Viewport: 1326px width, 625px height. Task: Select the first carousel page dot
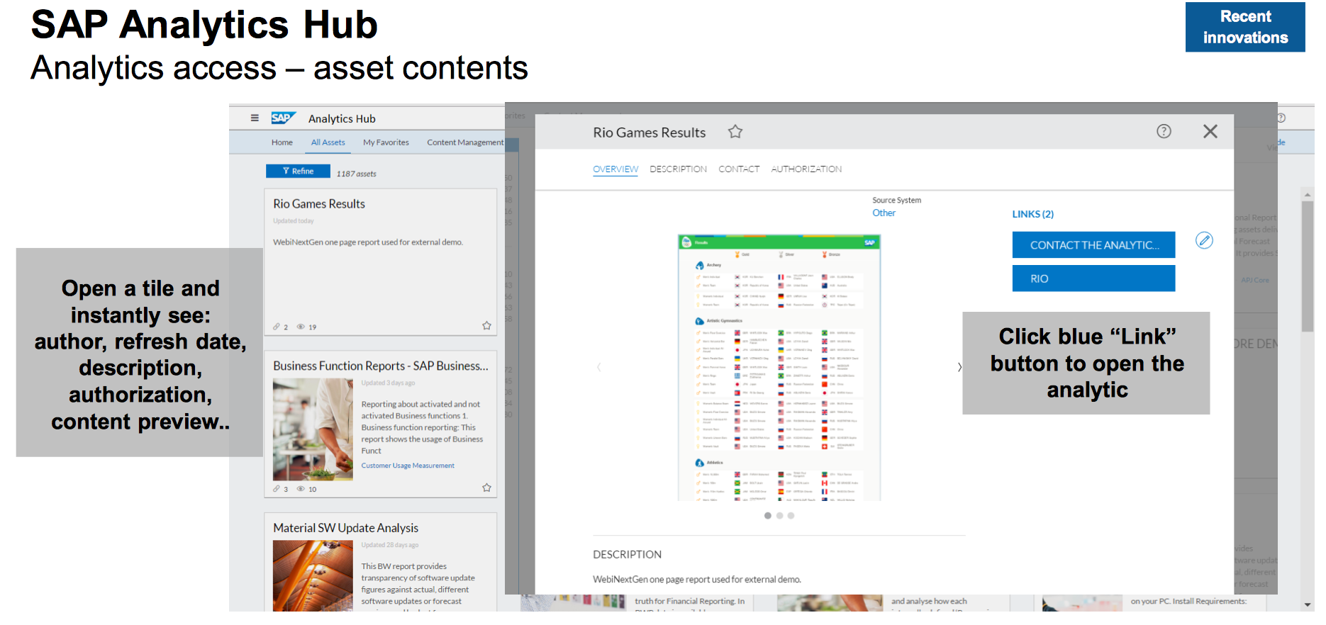point(767,516)
